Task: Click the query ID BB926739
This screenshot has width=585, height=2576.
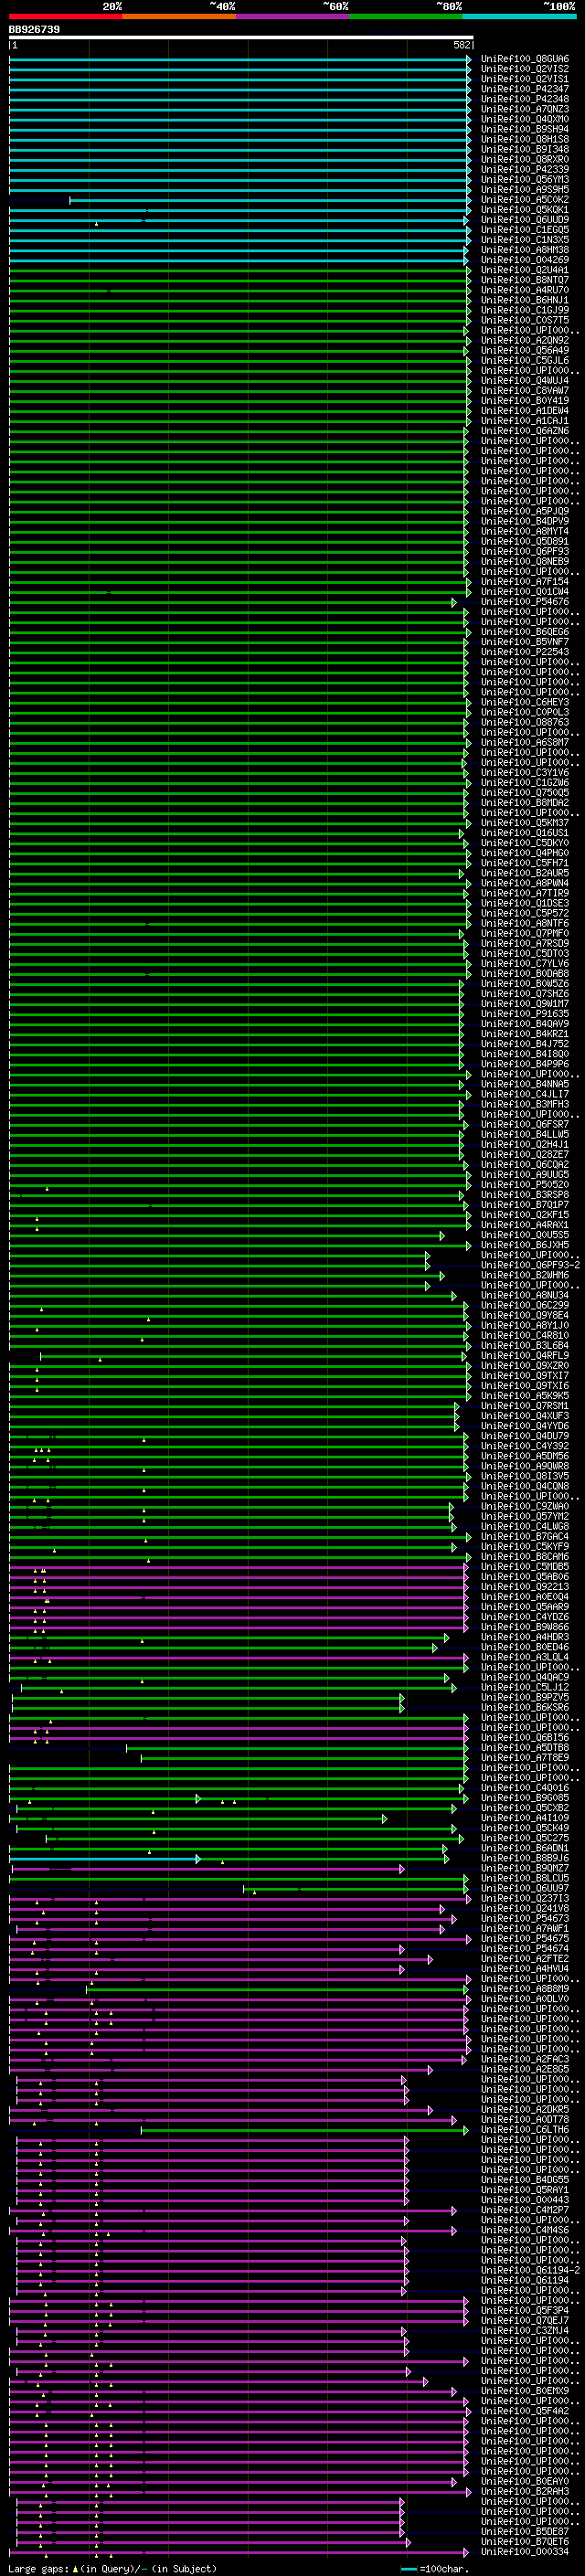Action: 34,30
